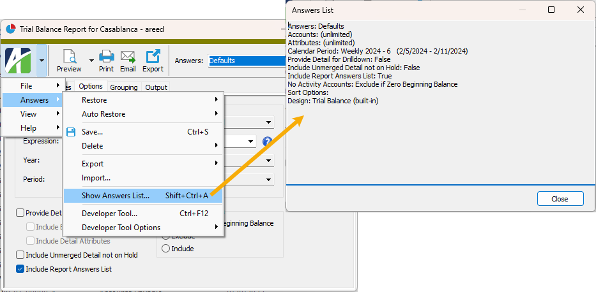This screenshot has height=292, width=596.
Task: Click 'Include Report Answers List: True' line
Action: click(339, 76)
